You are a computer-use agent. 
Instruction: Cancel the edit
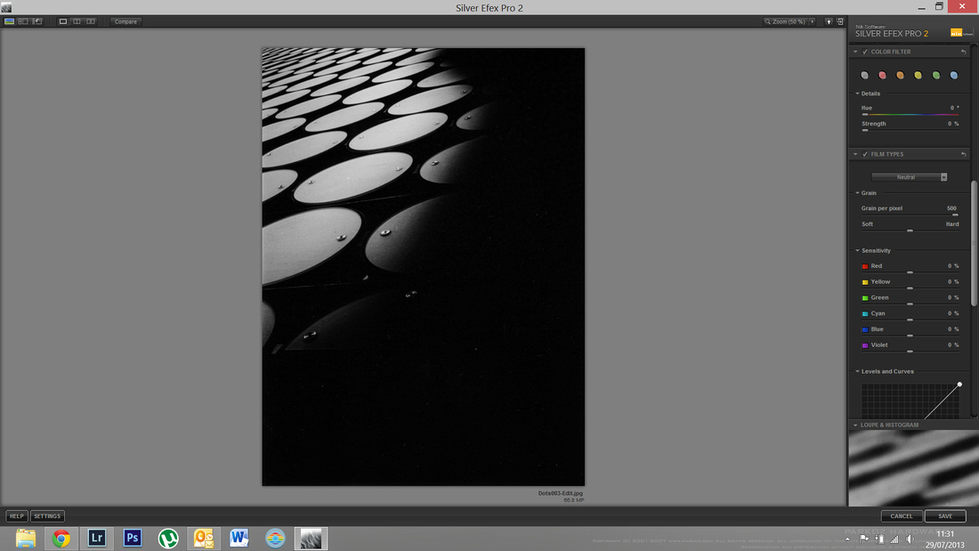(x=902, y=516)
